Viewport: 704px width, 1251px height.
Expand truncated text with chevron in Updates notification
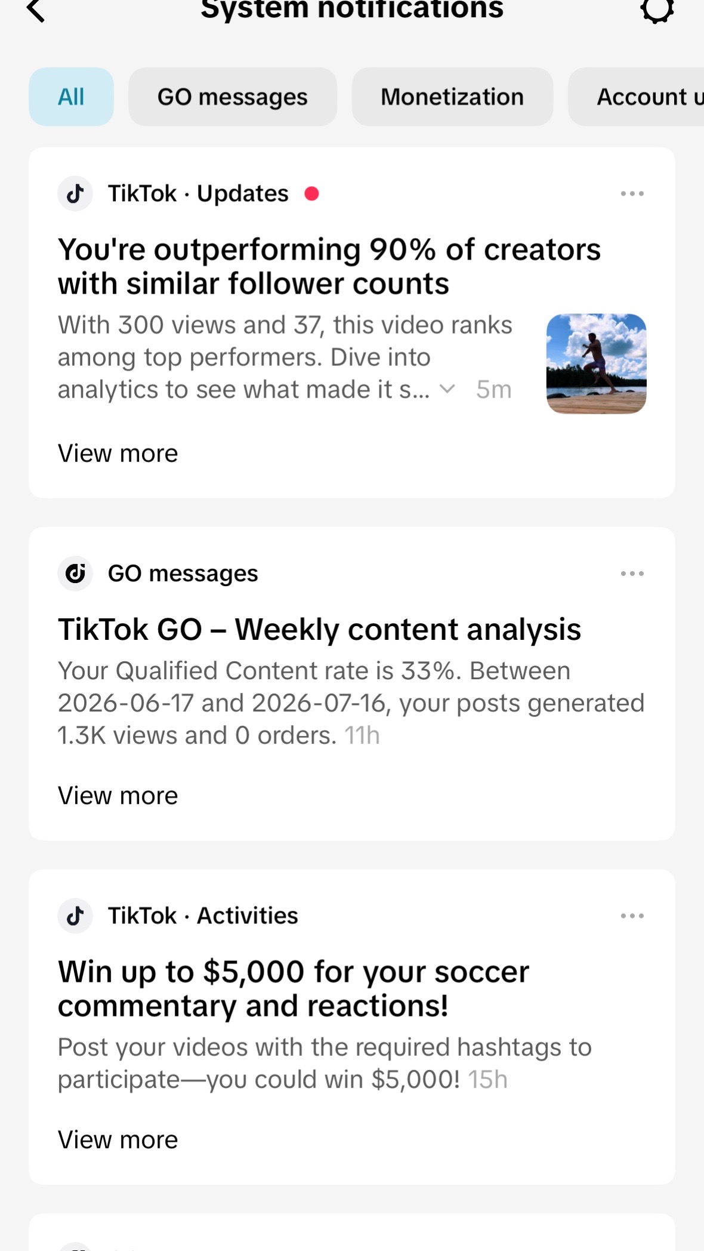tap(447, 390)
